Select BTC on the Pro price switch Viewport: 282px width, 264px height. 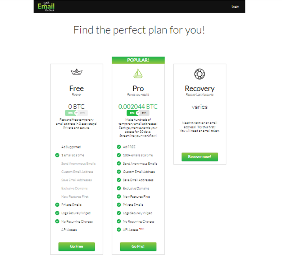(132, 113)
